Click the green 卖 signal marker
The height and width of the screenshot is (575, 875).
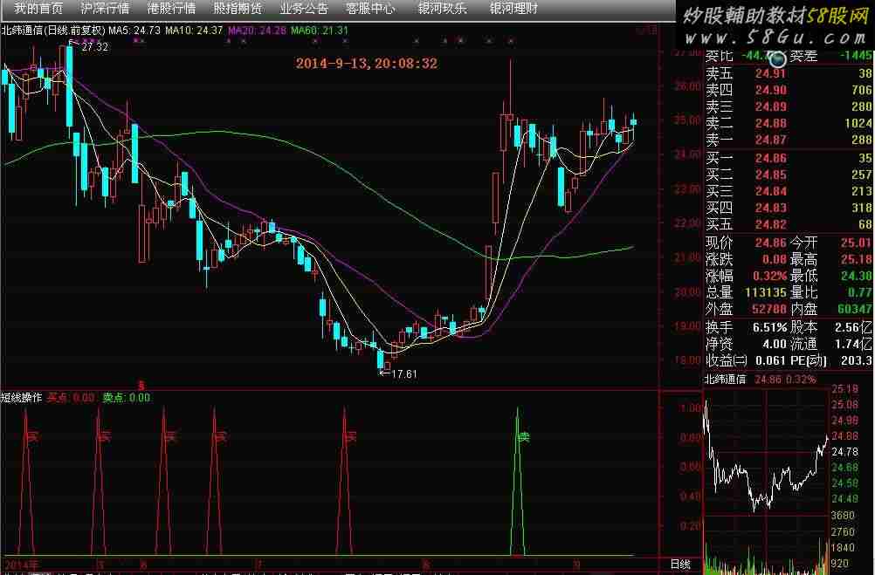[523, 436]
